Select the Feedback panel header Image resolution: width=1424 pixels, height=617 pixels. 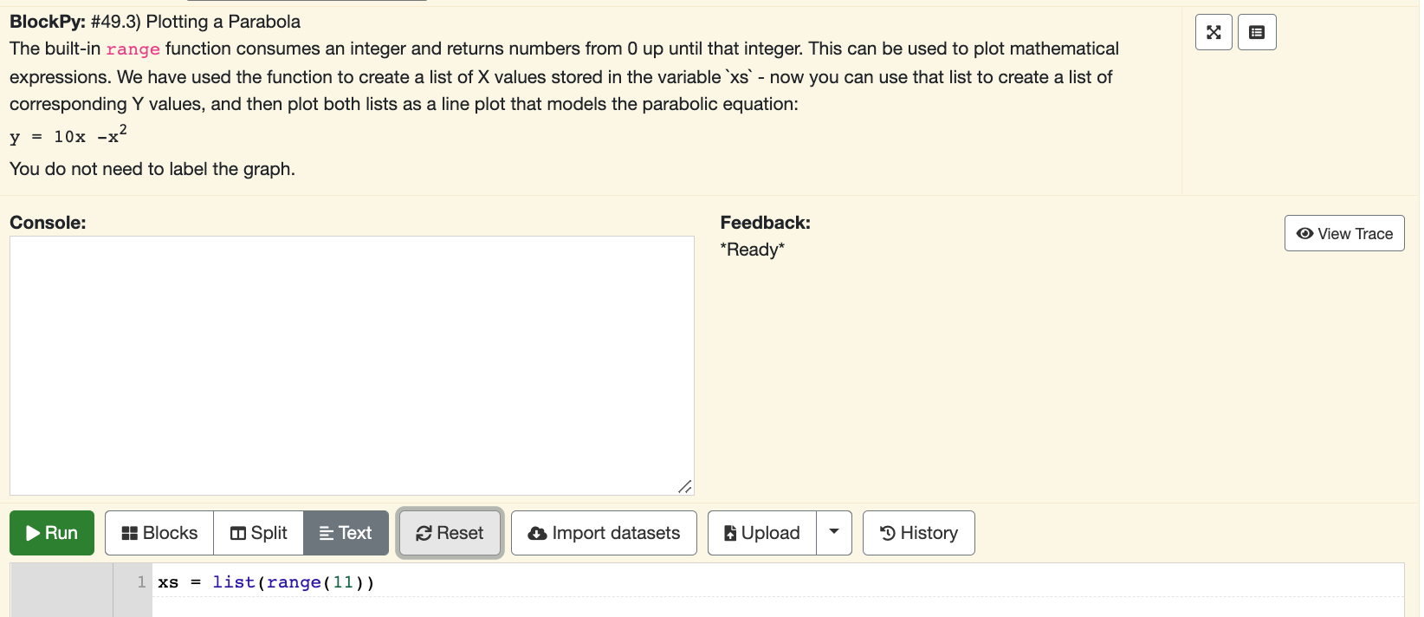[765, 223]
